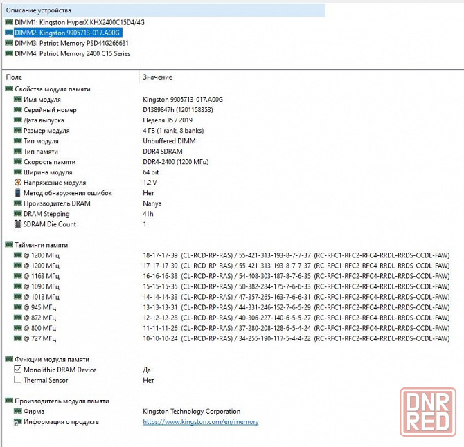The height and width of the screenshot is (447, 464).
Task: Click the icon next to Тип модуля
Action: click(x=18, y=140)
